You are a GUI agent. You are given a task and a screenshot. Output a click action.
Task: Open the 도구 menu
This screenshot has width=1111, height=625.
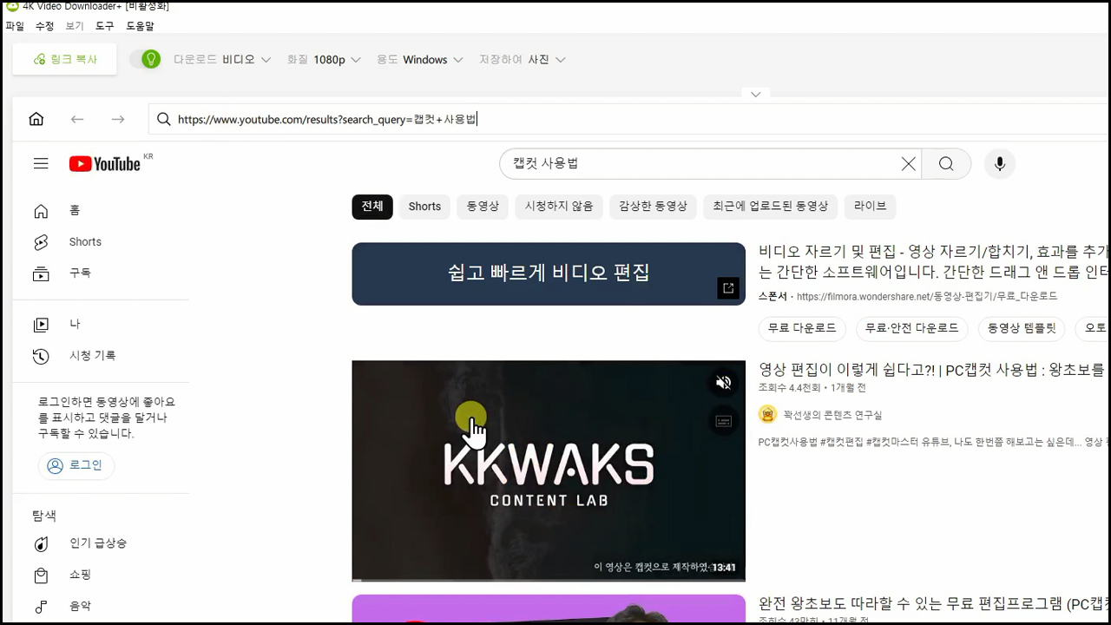(x=104, y=26)
